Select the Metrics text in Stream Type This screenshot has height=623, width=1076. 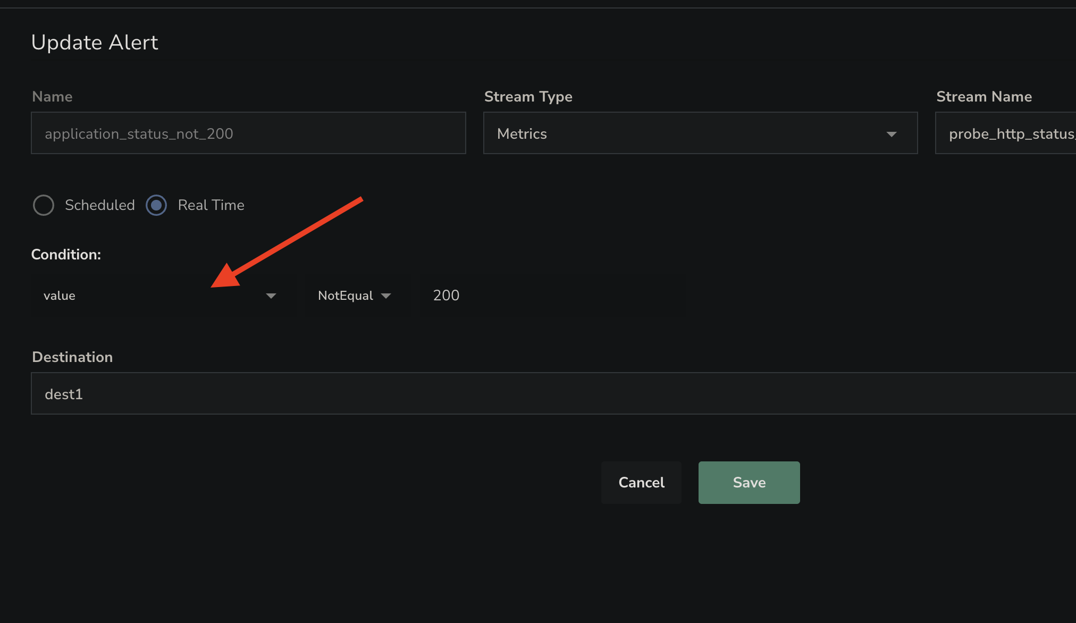click(522, 134)
